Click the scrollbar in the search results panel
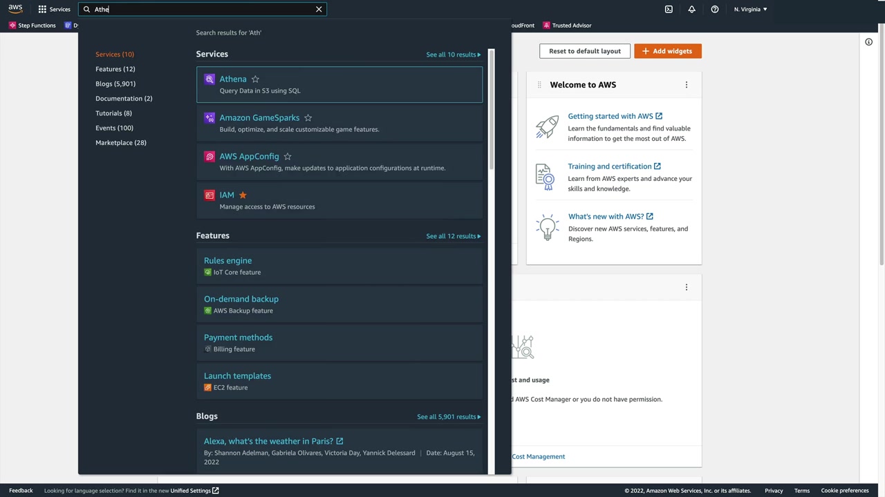885x497 pixels. pyautogui.click(x=492, y=110)
